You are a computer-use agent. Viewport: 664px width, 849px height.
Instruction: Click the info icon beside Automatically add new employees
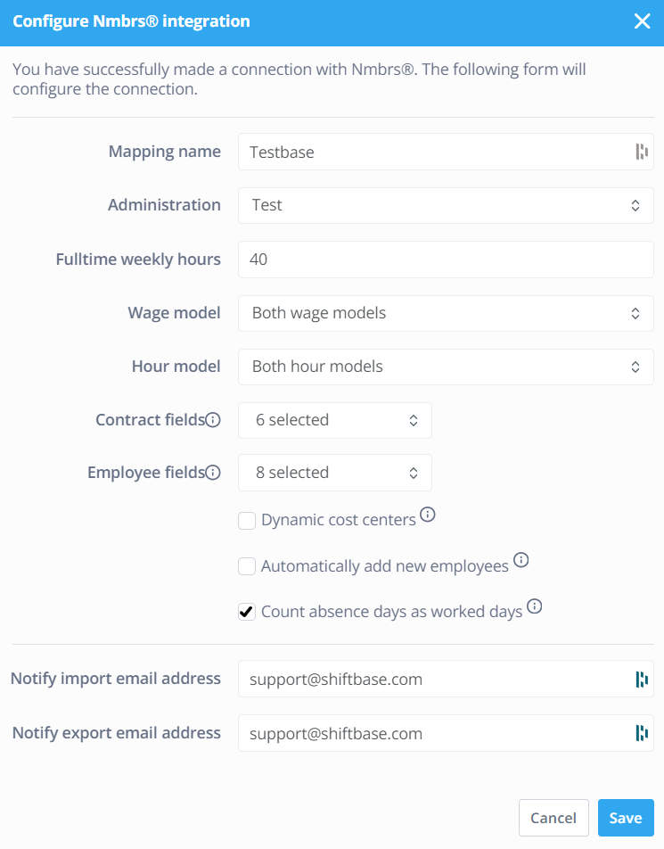pyautogui.click(x=521, y=560)
